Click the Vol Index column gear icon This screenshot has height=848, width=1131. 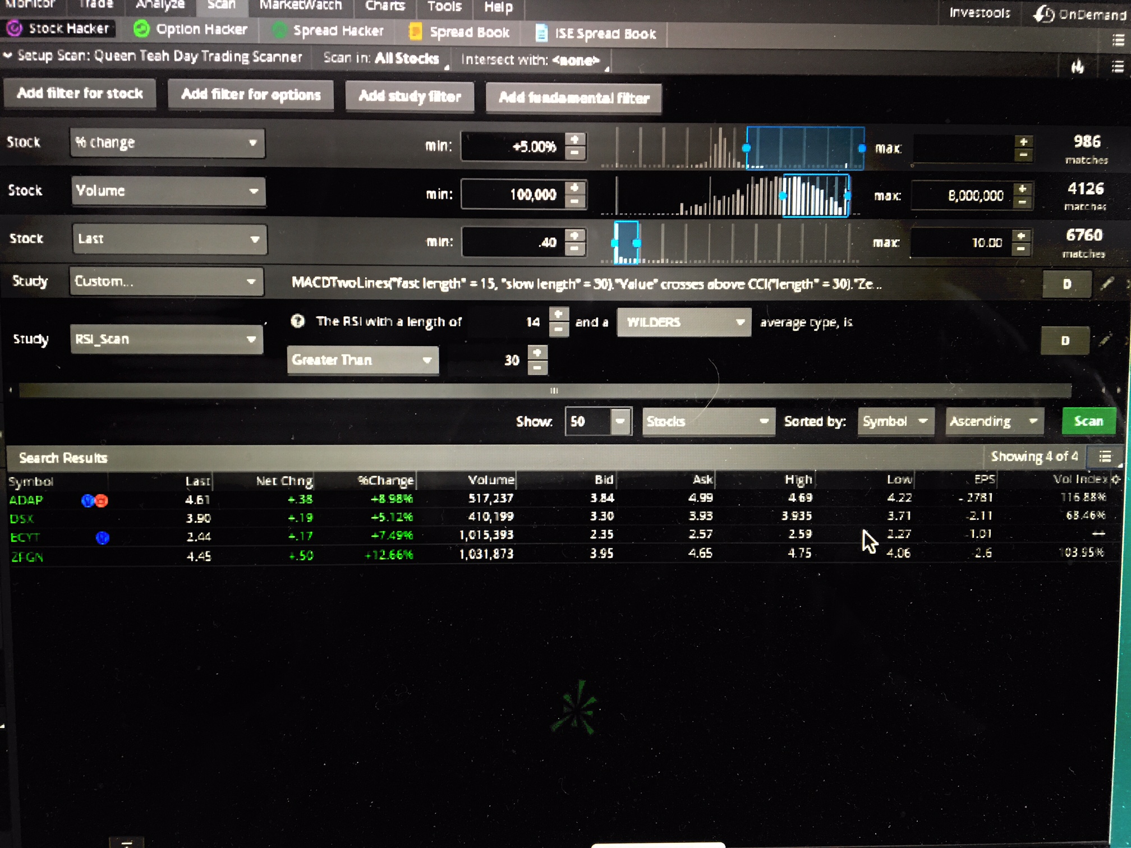tap(1116, 480)
